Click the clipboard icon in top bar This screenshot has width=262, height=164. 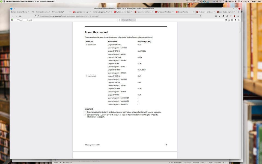tap(224, 1)
